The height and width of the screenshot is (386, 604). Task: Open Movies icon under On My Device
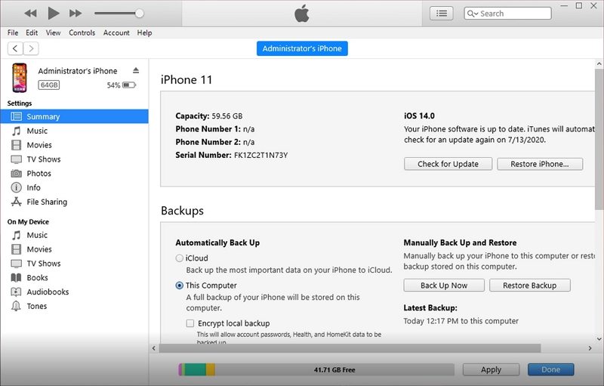coord(16,249)
